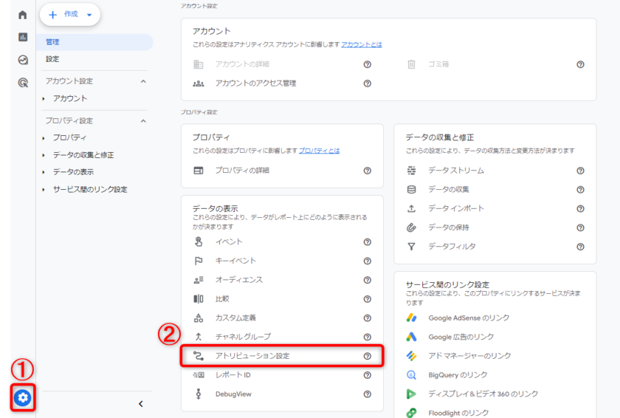
Task: Click the admin gear icon
Action: [x=23, y=399]
